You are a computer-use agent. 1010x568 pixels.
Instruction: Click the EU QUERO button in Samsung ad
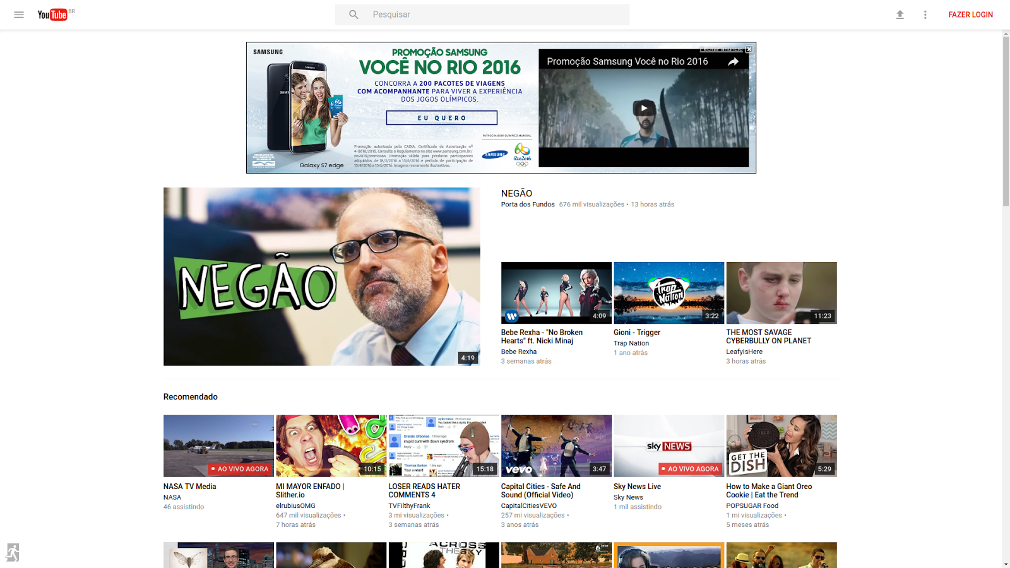[442, 118]
